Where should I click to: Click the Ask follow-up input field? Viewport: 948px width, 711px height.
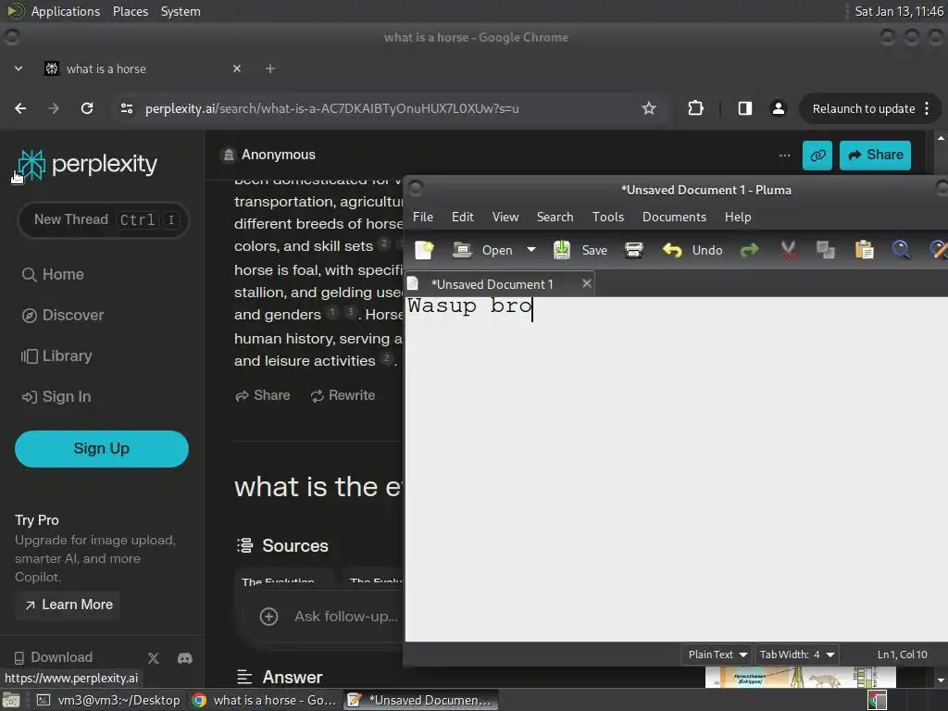tap(348, 616)
